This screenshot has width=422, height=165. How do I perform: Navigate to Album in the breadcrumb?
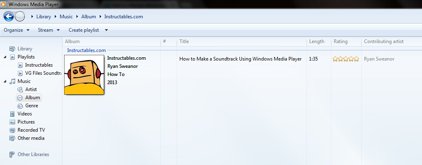(x=89, y=17)
